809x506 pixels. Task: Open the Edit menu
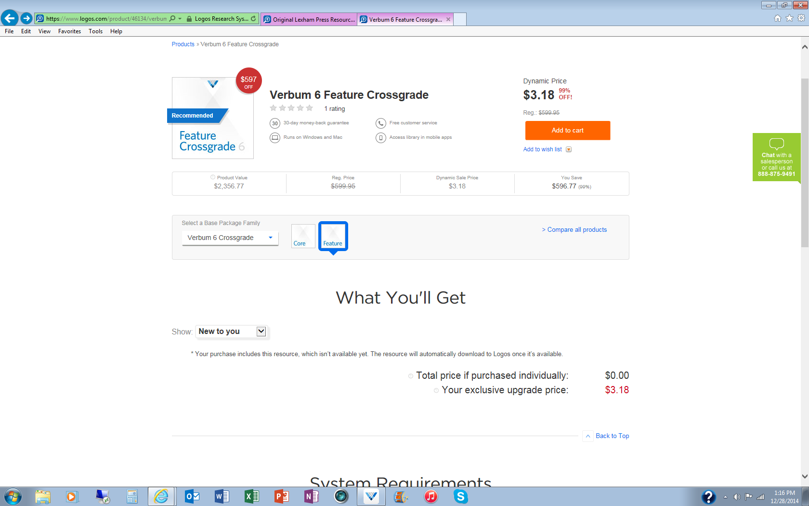click(26, 31)
